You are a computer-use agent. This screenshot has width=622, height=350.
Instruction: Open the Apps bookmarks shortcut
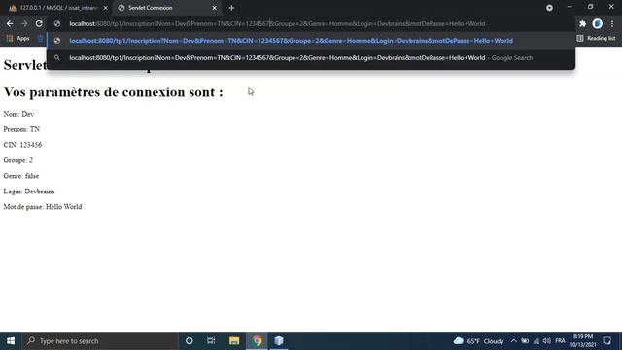[18, 39]
